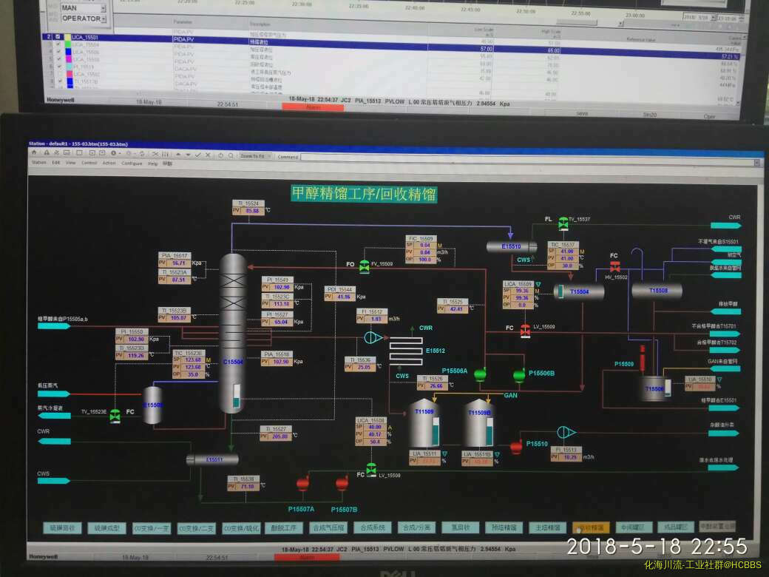Screen dimensions: 769x577
Task: Toggle the LICA_15506 trend pen checkbox
Action: click(58, 53)
